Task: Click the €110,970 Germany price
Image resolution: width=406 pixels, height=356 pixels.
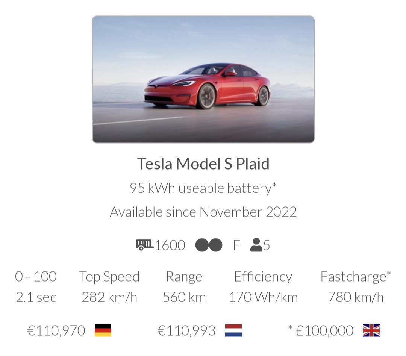Action: (56, 331)
